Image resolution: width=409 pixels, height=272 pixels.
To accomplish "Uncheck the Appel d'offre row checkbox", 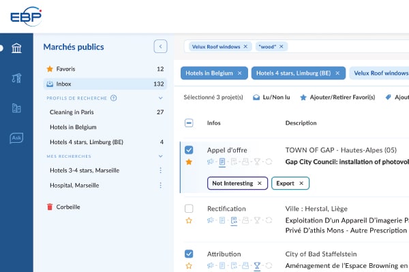I will coord(189,150).
